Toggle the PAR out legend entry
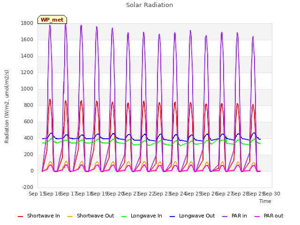Viewport: 300px width, 225px height. (x=269, y=216)
